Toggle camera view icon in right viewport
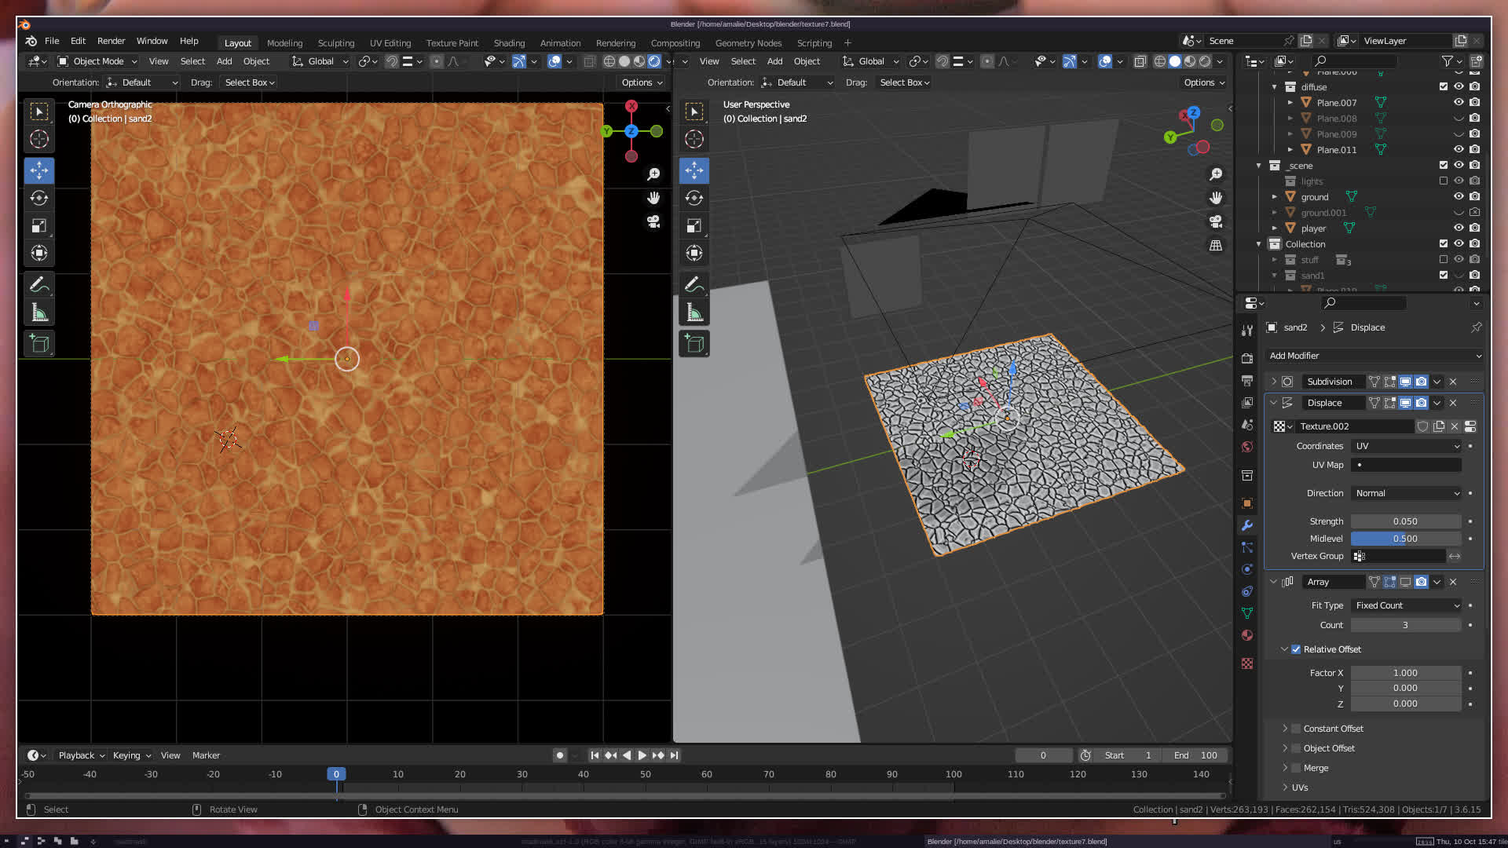 click(1216, 221)
